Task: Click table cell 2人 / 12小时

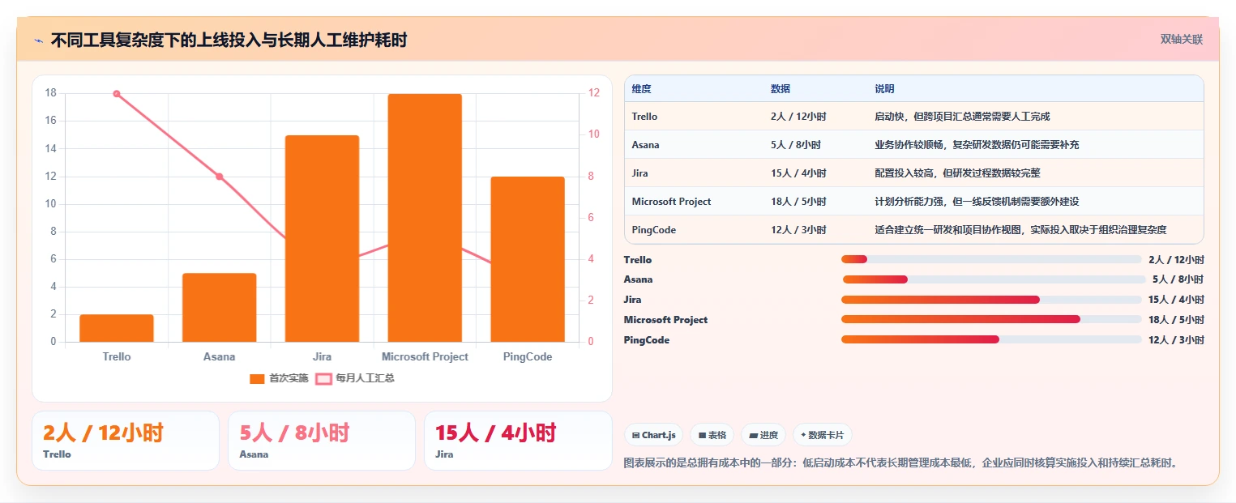Action: [x=798, y=117]
